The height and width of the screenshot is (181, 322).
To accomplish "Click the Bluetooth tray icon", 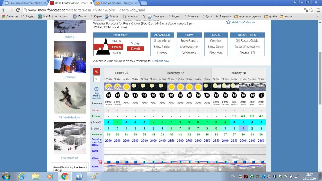I will 274,176.
